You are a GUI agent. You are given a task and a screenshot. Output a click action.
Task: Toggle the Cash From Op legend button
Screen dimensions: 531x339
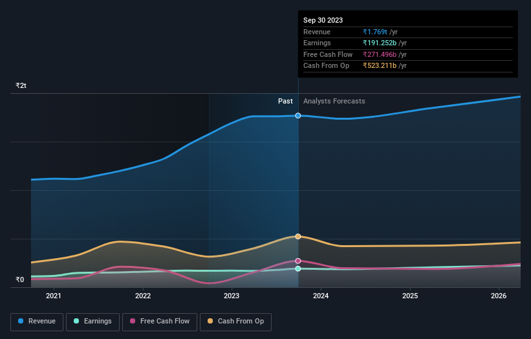pyautogui.click(x=235, y=322)
